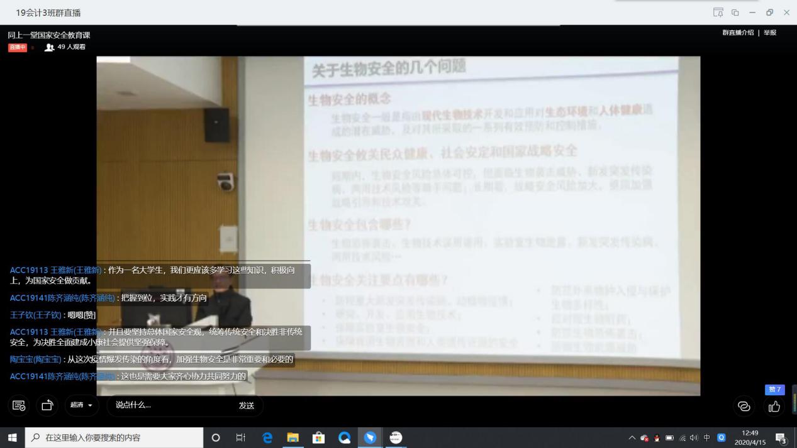
Task: Click the volume speaker tray icon
Action: tap(694, 438)
